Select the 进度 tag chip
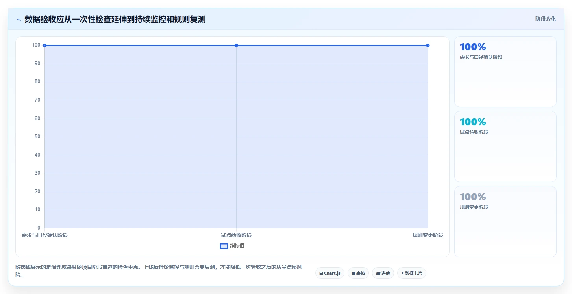 coord(383,273)
